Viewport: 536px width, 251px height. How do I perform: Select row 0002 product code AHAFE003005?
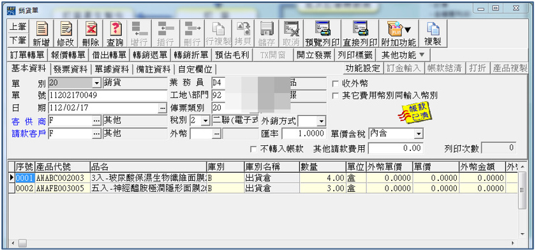[x=63, y=189]
